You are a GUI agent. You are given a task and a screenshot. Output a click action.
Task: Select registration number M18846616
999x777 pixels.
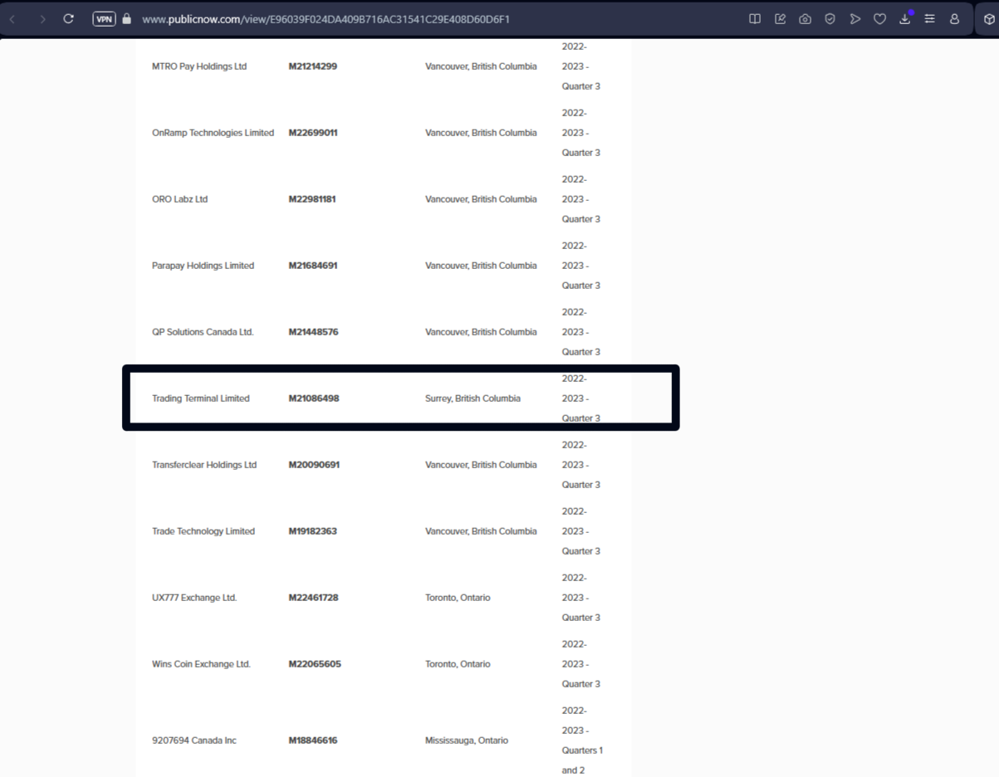pyautogui.click(x=312, y=740)
